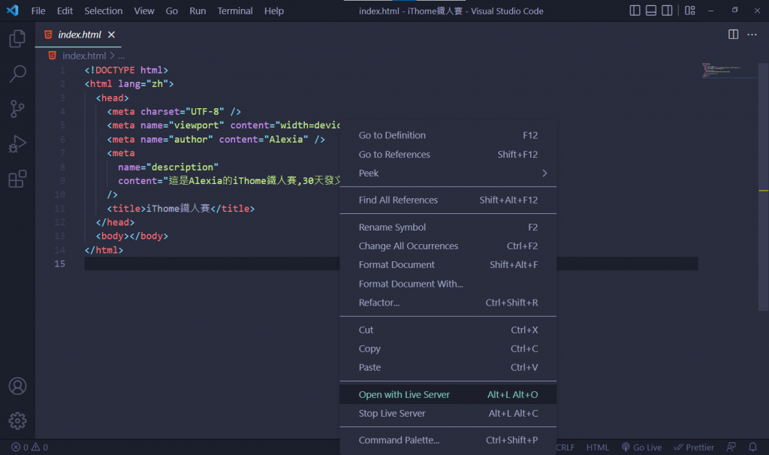Choose Command Palette... in context menu
Viewport: 769px width, 455px height.
[x=448, y=440]
